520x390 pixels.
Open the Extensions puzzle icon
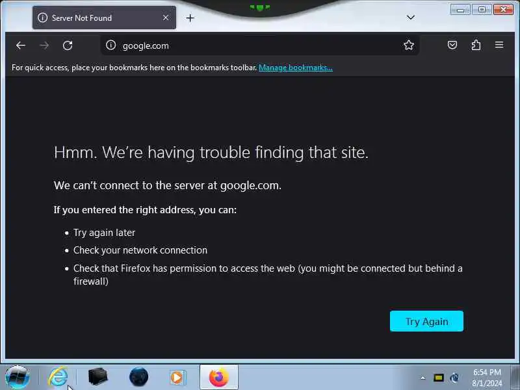(476, 45)
